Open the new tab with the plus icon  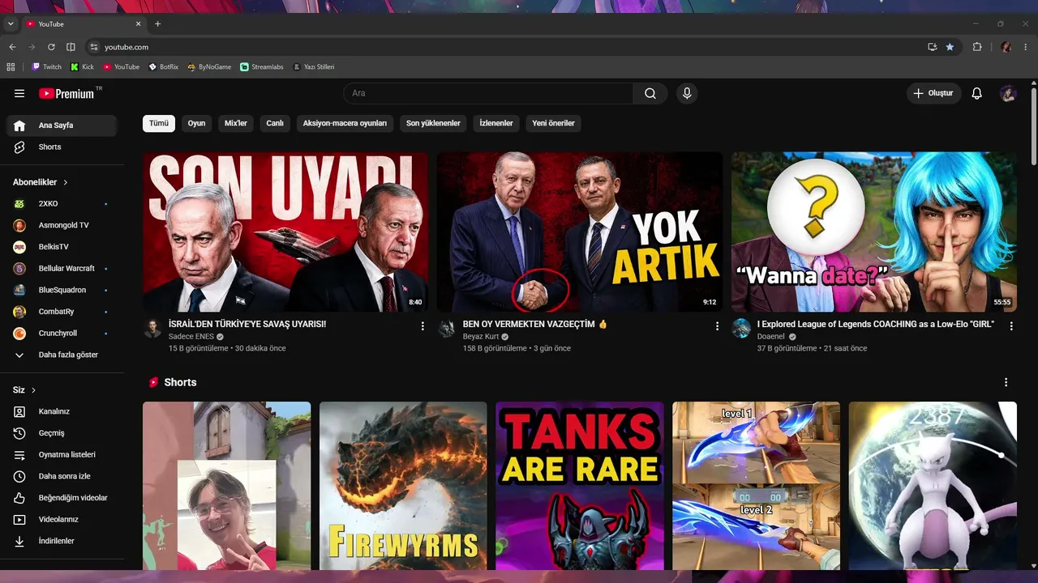(158, 23)
